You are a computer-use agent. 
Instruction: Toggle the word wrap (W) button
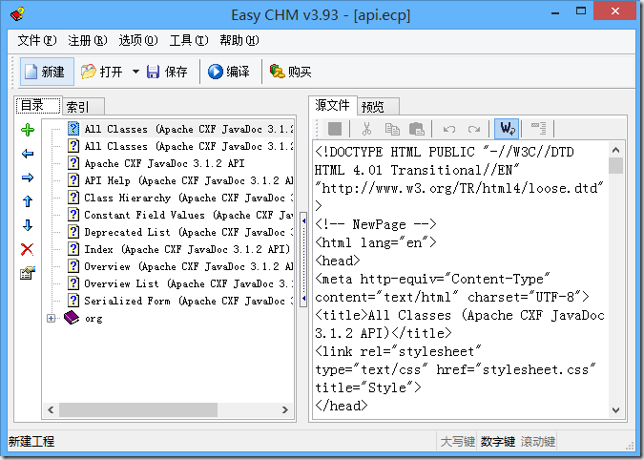[x=507, y=129]
